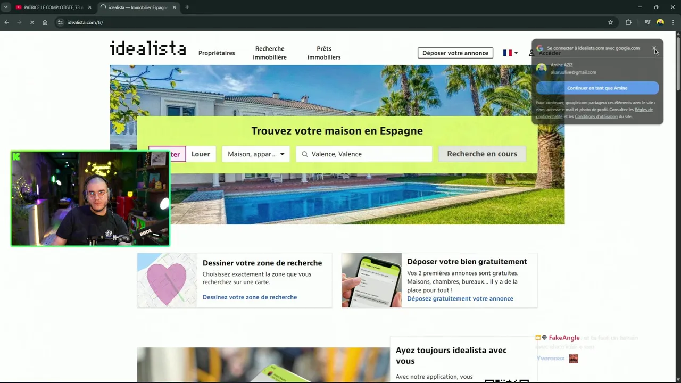Image resolution: width=681 pixels, height=383 pixels.
Task: Open the Chrome three-dot menu
Action: tap(673, 22)
